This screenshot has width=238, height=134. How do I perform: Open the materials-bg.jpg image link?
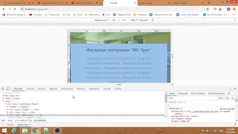204,111
